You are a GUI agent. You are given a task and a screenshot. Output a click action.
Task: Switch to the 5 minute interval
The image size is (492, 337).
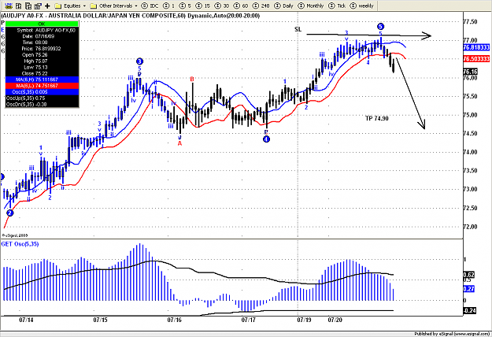(185, 6)
